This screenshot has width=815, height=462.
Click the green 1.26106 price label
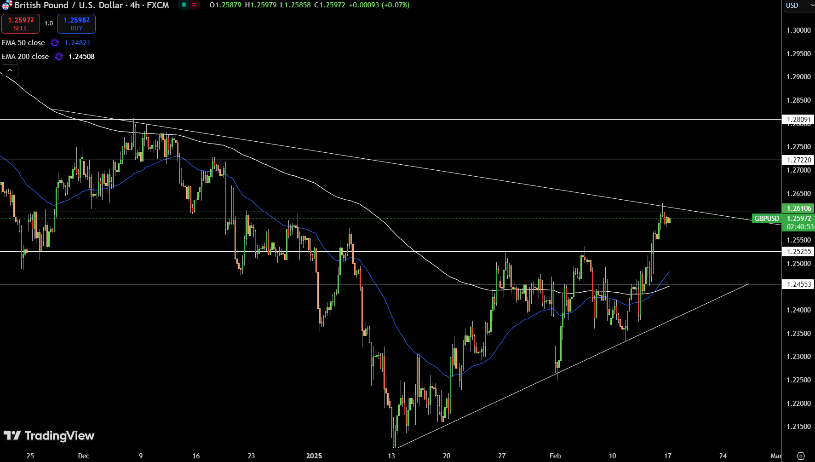(798, 208)
